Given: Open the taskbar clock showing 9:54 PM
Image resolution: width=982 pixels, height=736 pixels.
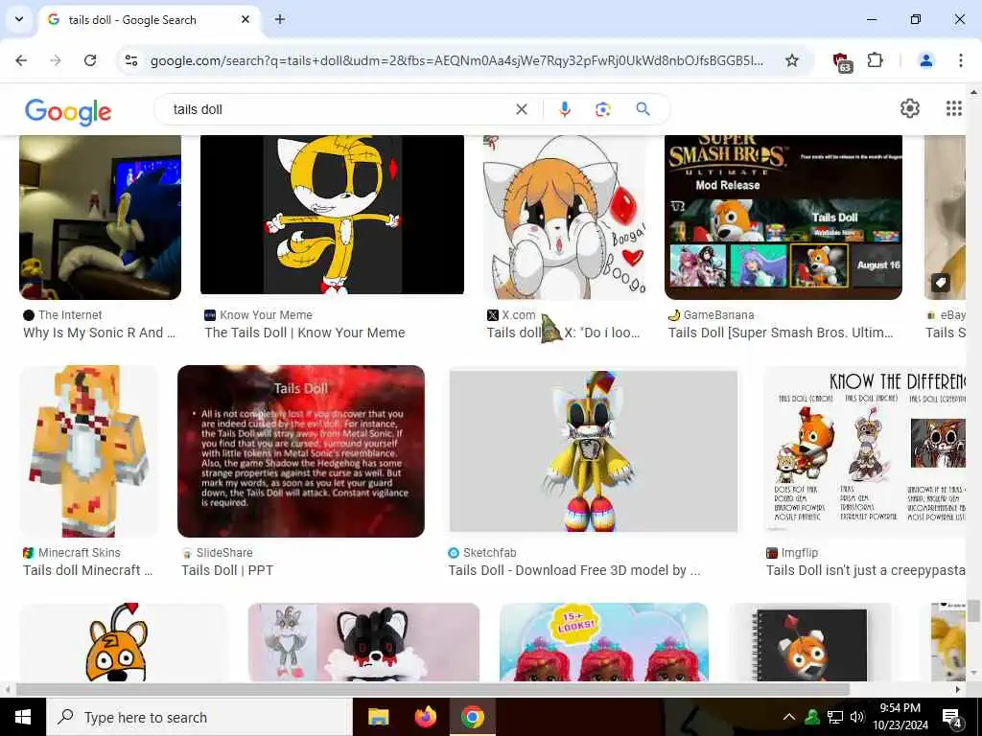Looking at the screenshot, I should [900, 717].
